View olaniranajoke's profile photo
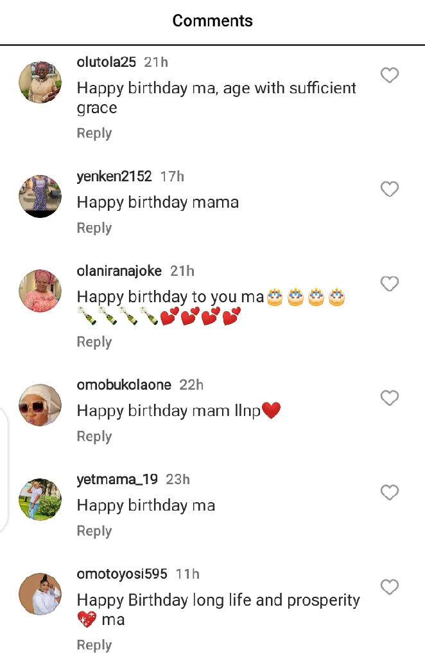This screenshot has width=425, height=661. tap(40, 291)
